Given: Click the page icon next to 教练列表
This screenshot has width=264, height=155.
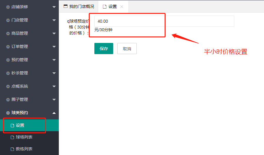Looking at the screenshot, I should tap(12, 149).
